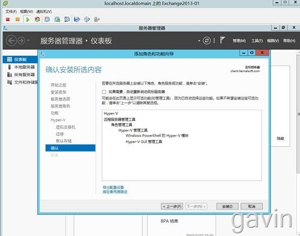Open the dropdown arrow left of refresh
The image size is (300, 236).
pyautogui.click(x=199, y=41)
